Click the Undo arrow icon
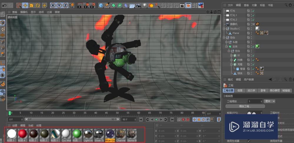The height and width of the screenshot is (143, 294). [4, 6]
